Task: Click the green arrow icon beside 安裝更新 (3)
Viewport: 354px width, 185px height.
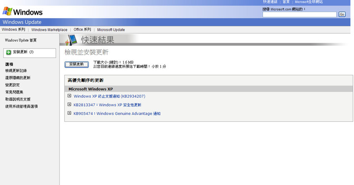Action: pyautogui.click(x=8, y=52)
